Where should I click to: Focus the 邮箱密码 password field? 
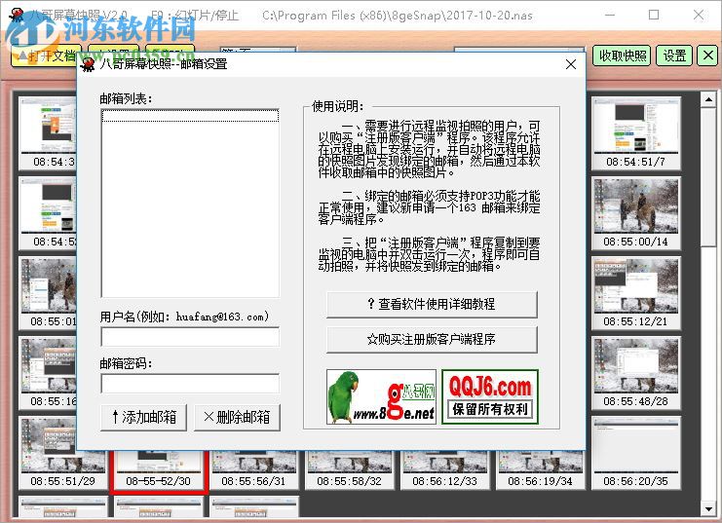190,384
